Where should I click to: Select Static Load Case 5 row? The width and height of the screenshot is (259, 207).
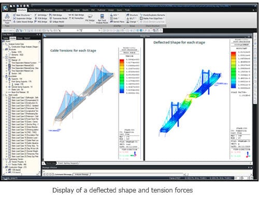click(25, 108)
